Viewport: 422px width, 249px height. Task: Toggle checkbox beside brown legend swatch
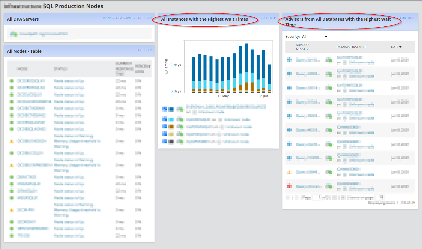click(164, 127)
